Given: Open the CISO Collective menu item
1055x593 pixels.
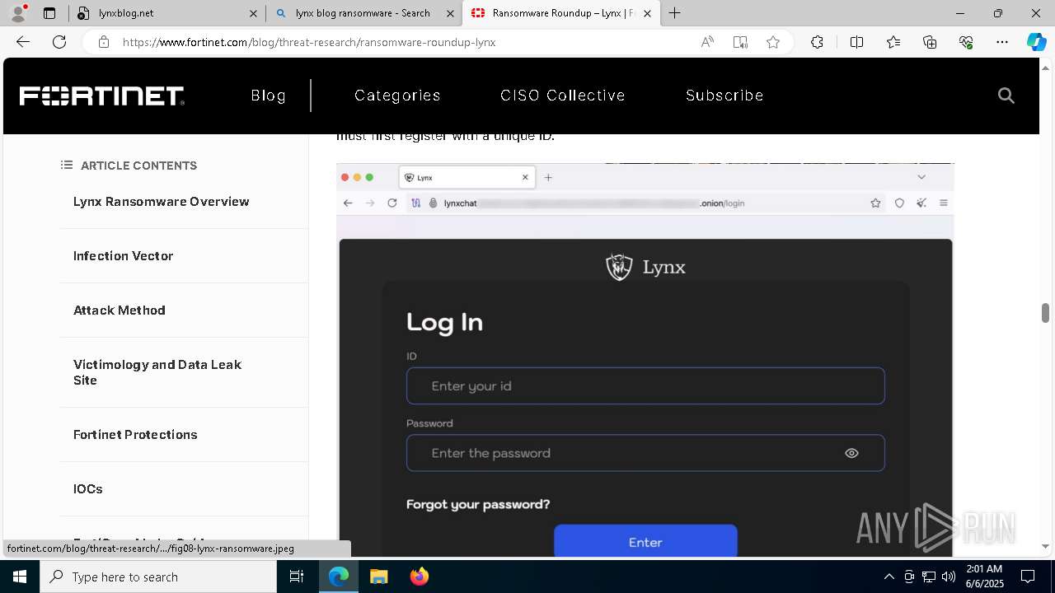Looking at the screenshot, I should (563, 96).
